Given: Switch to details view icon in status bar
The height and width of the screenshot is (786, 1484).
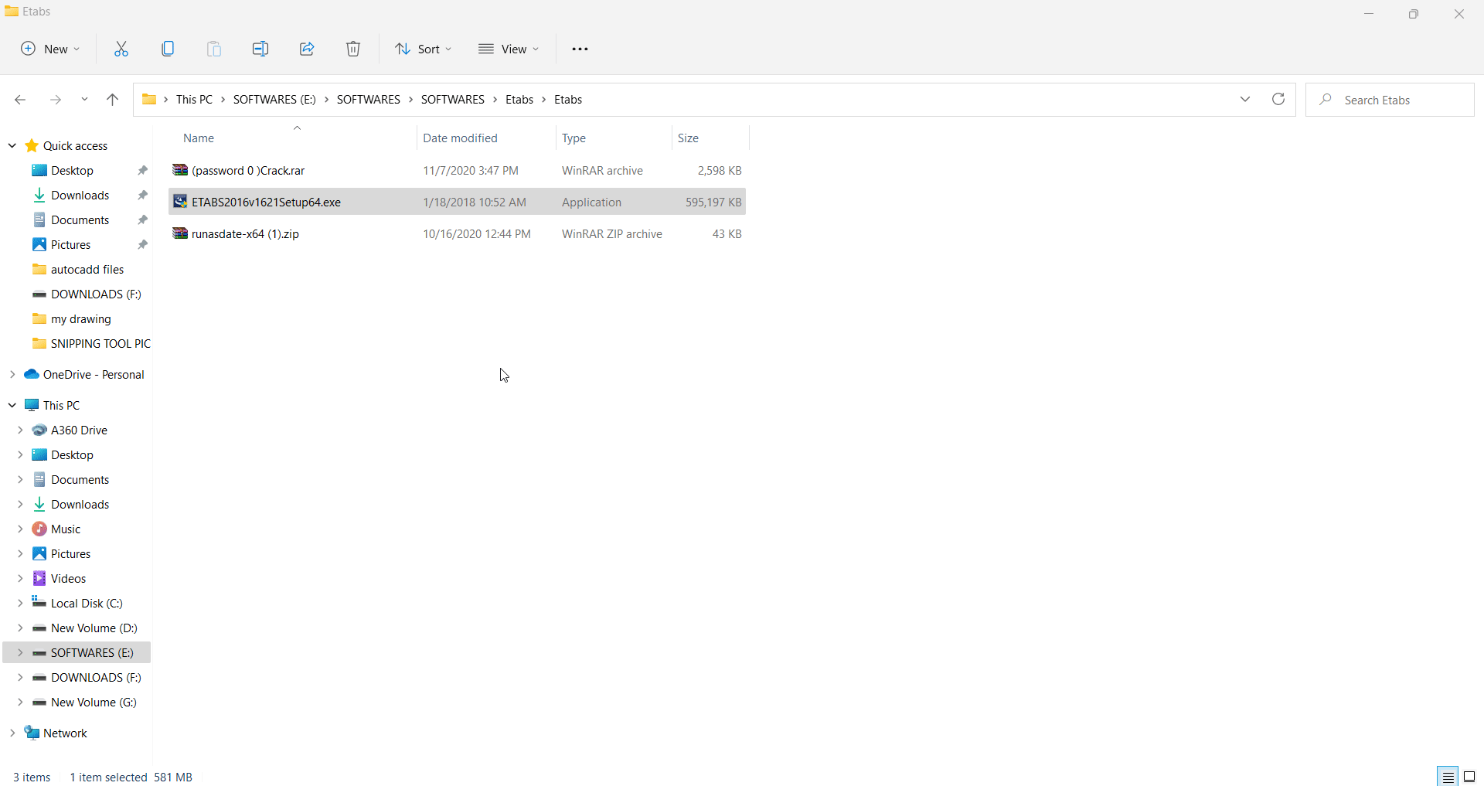Looking at the screenshot, I should [1448, 777].
